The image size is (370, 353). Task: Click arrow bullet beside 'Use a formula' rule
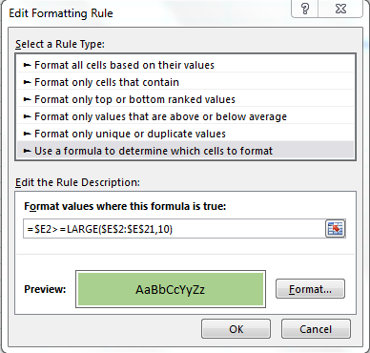pyautogui.click(x=28, y=151)
